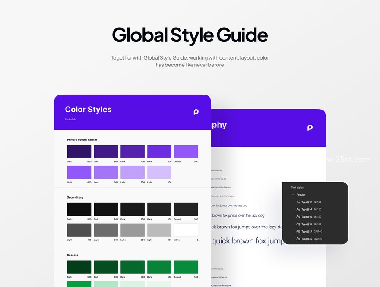
Task: Select the Success Dark 900 green swatch
Action: [x=79, y=267]
